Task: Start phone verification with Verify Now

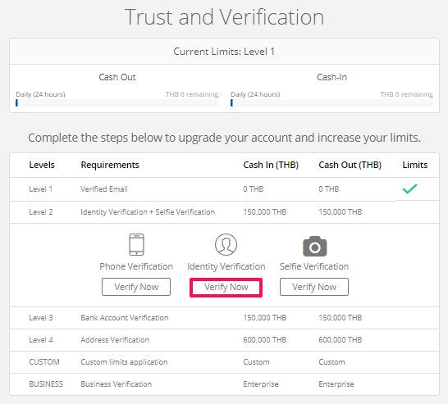Action: (136, 287)
